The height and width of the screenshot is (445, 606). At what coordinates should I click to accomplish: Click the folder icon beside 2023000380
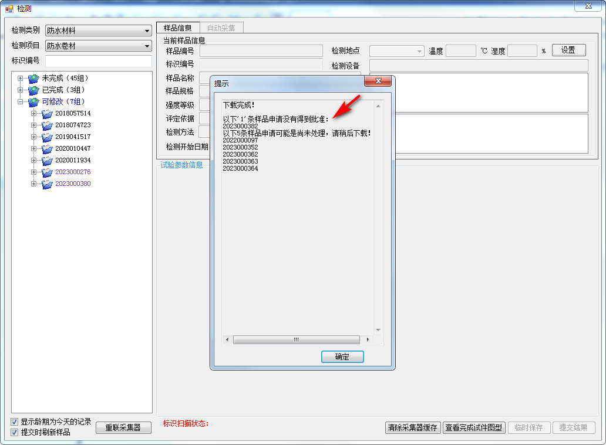coord(47,184)
